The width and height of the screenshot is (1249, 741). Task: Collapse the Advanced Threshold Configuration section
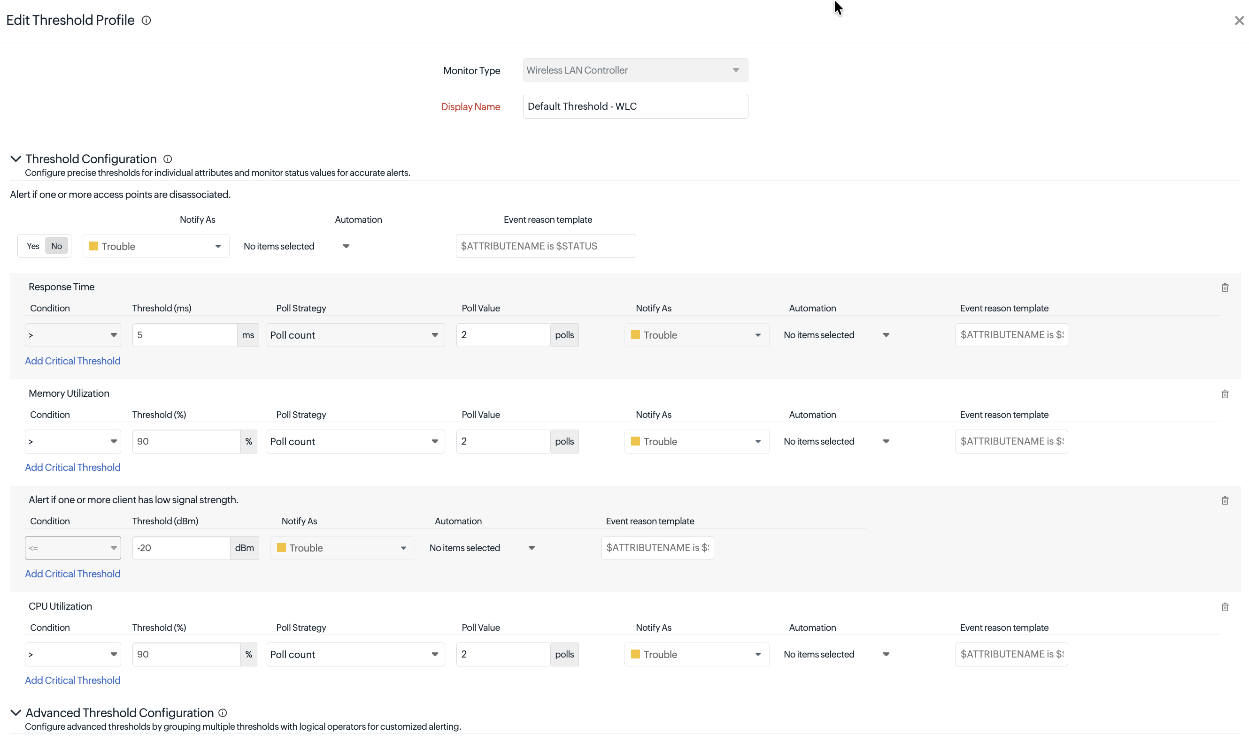15,712
